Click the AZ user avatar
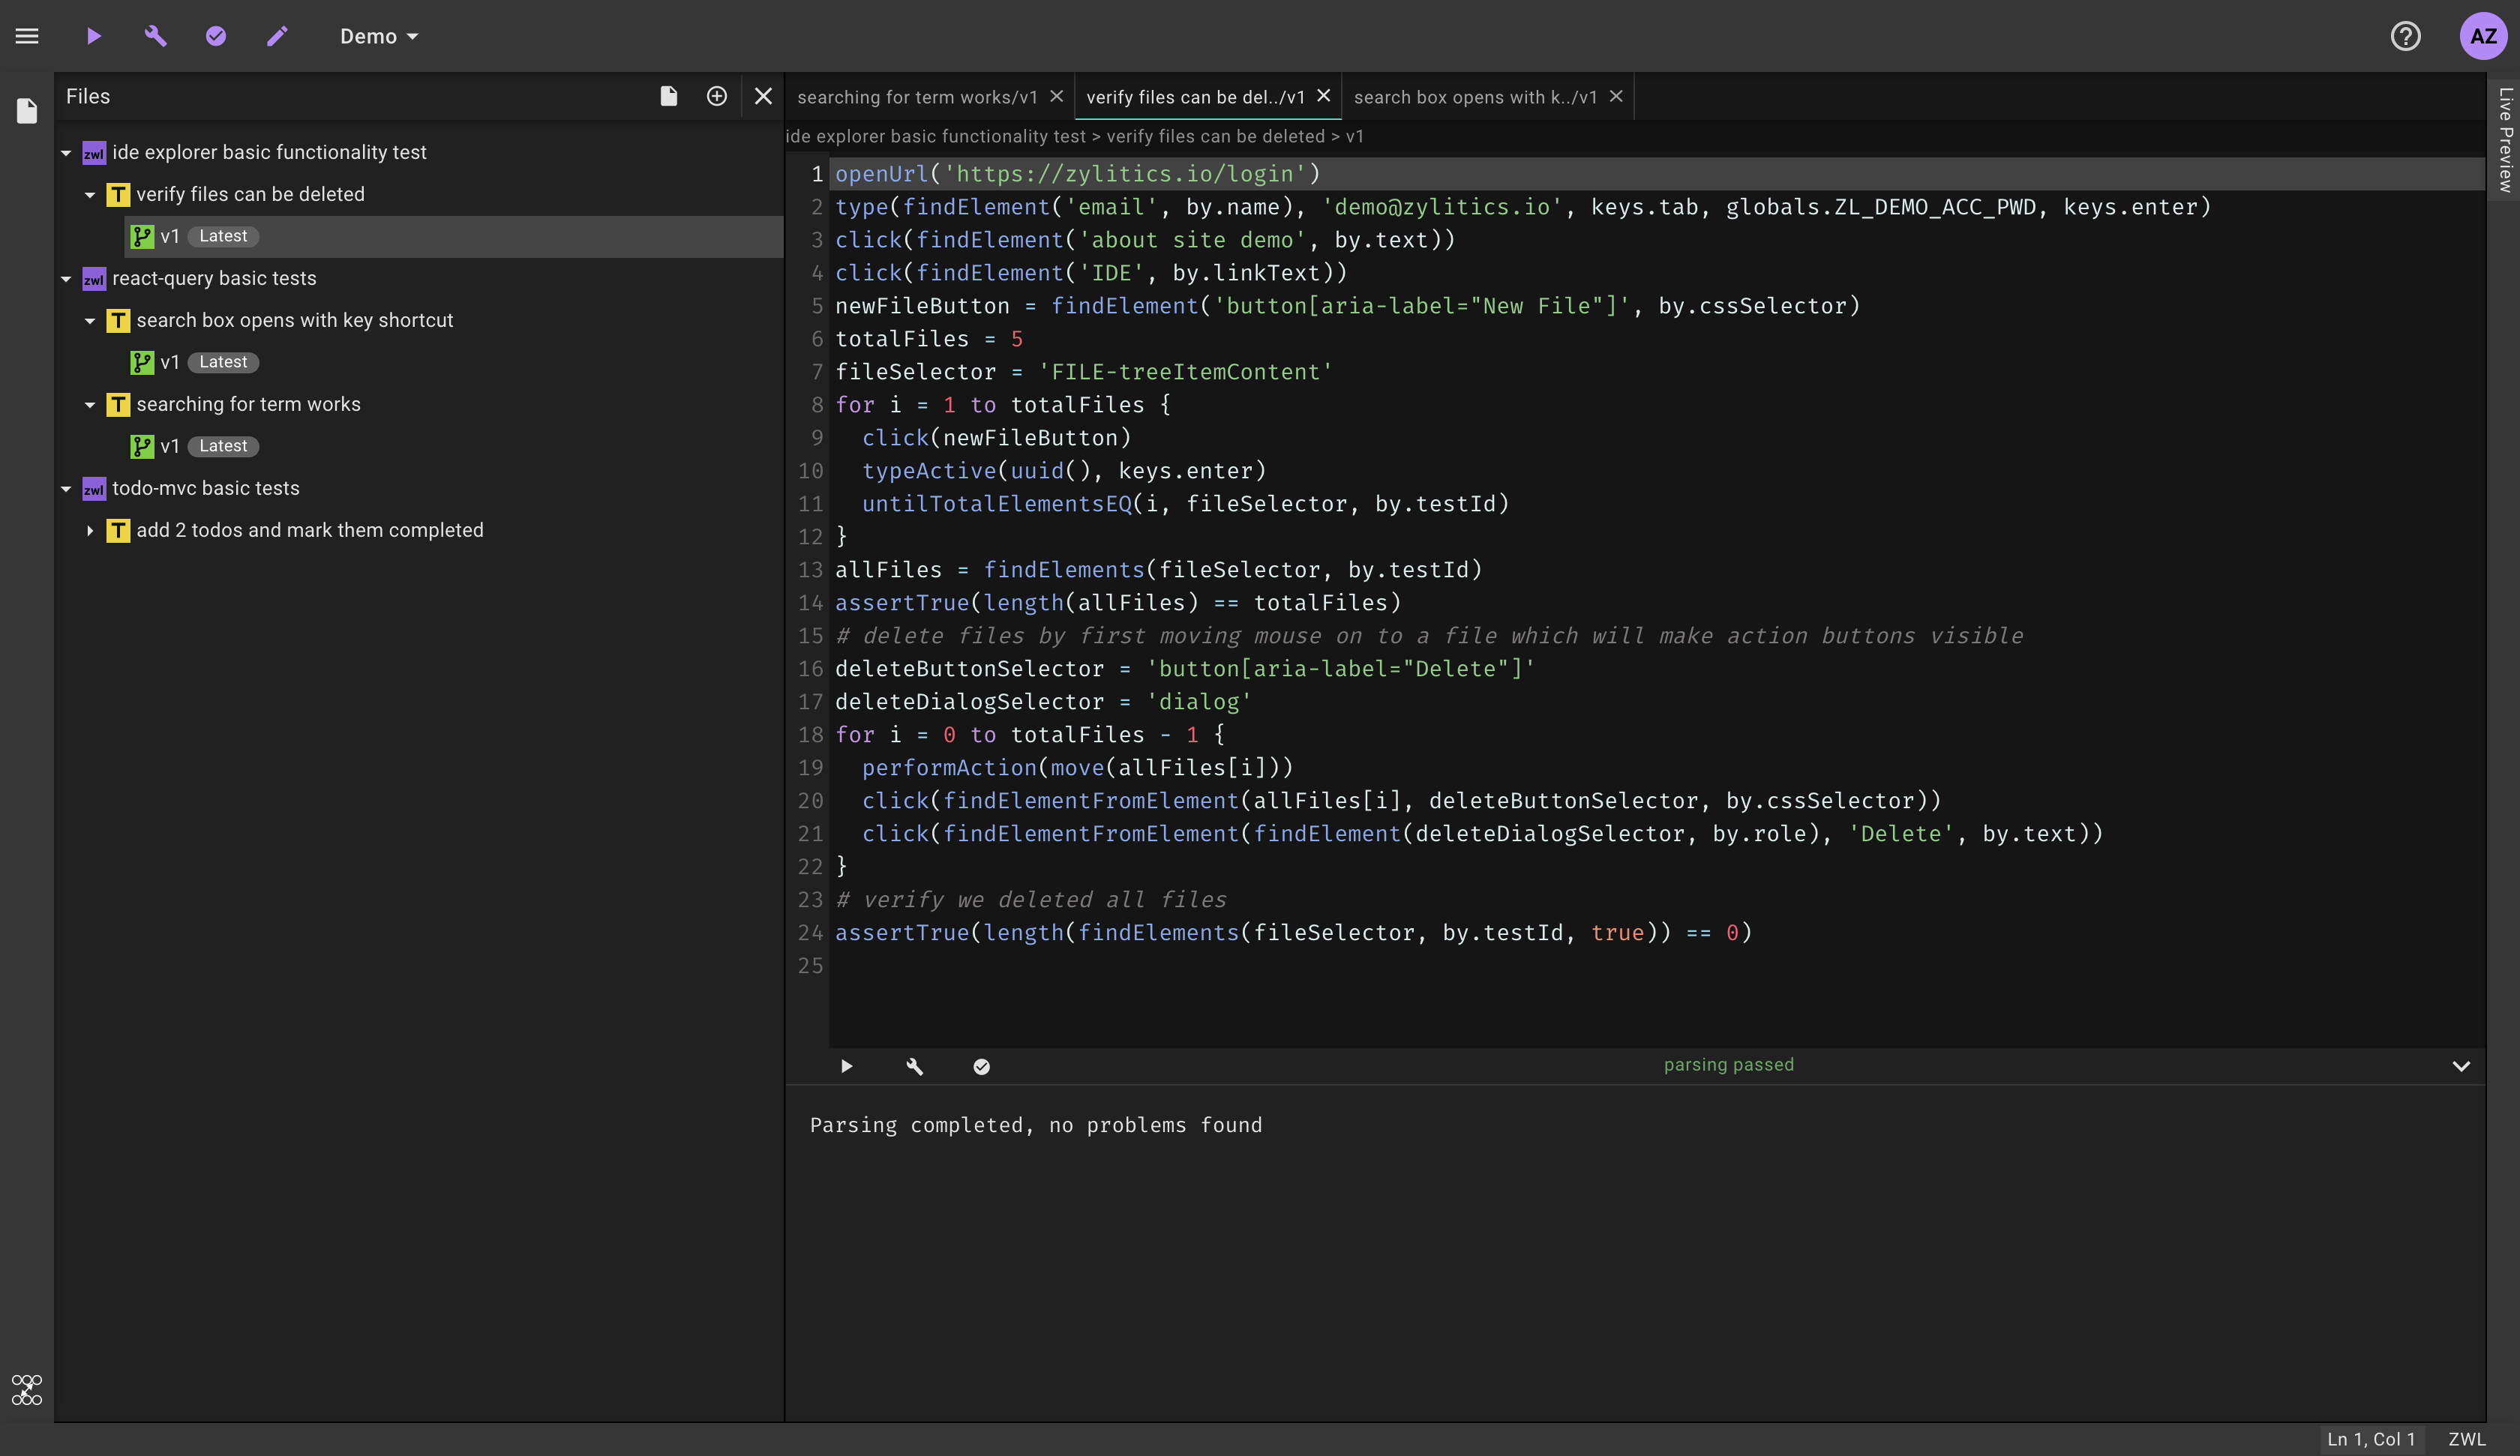The image size is (2520, 1456). pos(2482,36)
